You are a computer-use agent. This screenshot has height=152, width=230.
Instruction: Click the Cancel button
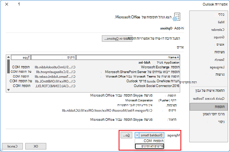tap(12, 146)
